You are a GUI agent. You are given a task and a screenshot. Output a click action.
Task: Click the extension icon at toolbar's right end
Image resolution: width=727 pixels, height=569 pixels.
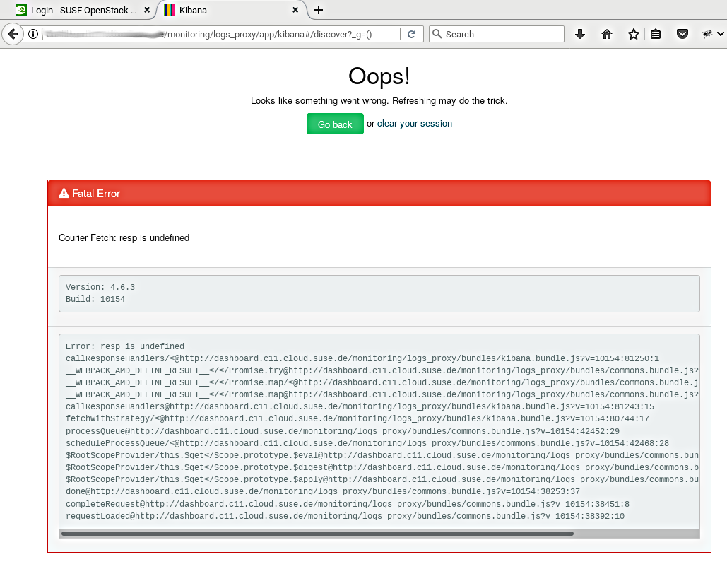click(x=707, y=34)
